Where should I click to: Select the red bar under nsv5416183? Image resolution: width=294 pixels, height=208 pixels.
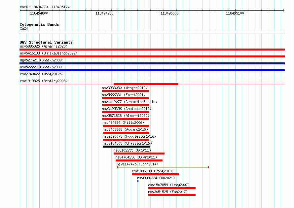point(152,56)
